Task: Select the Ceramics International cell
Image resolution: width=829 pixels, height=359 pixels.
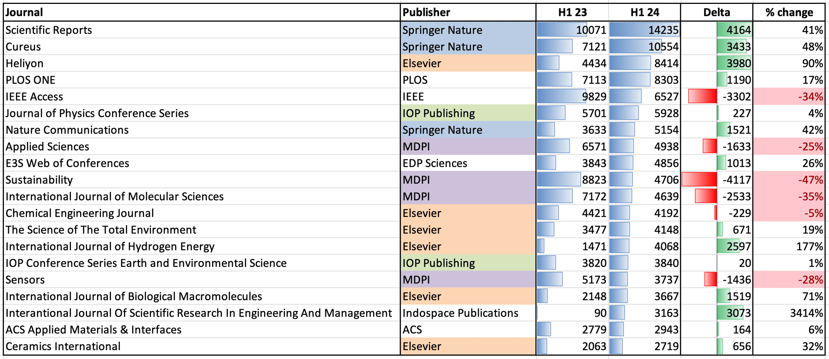Action: pyautogui.click(x=202, y=346)
